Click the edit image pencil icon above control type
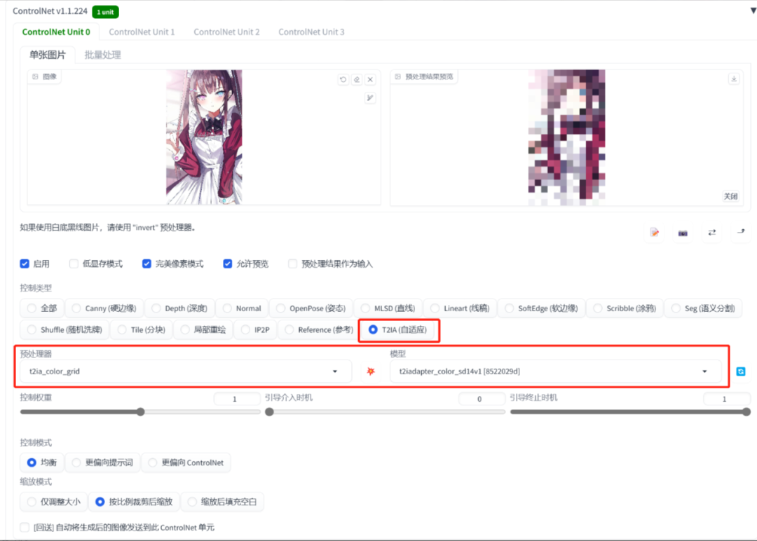The width and height of the screenshot is (757, 541). point(654,233)
